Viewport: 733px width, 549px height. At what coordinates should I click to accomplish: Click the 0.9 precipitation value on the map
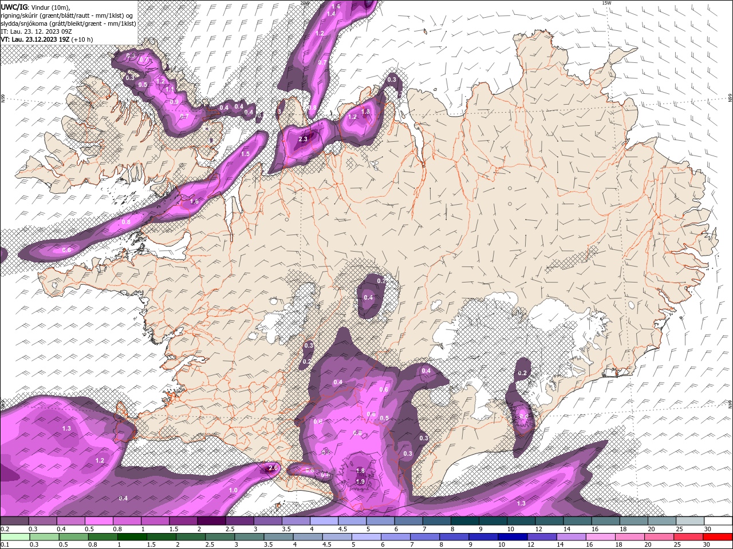(x=175, y=101)
